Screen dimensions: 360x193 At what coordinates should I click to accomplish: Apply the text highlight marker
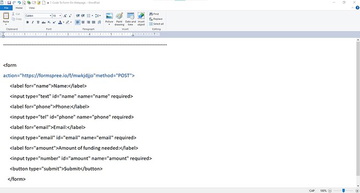(x=67, y=22)
